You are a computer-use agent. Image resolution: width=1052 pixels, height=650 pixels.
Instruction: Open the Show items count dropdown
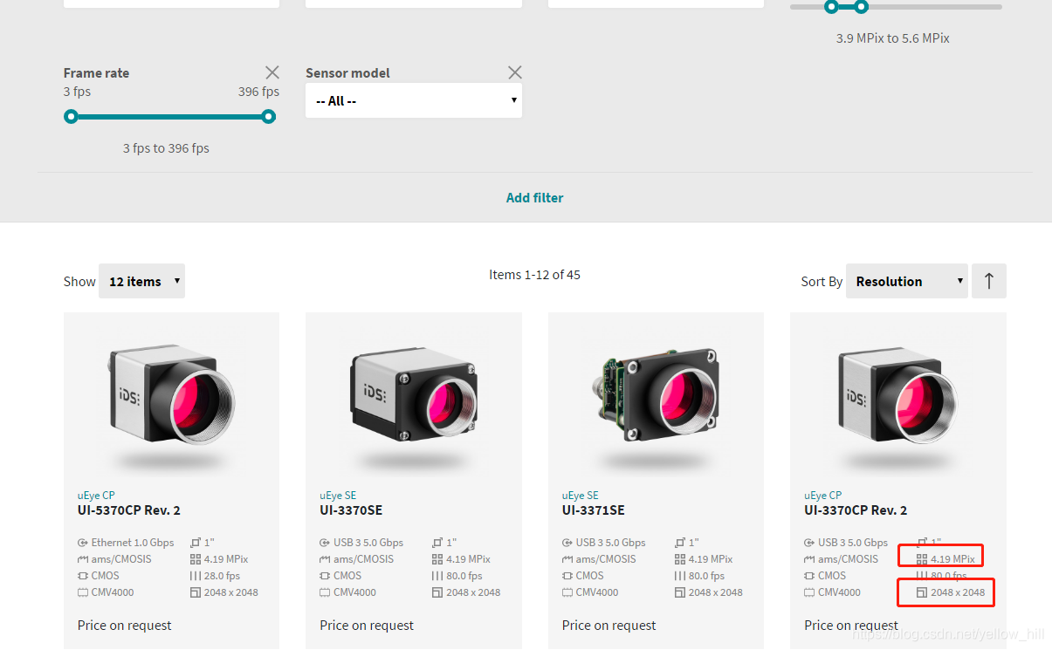pos(142,281)
